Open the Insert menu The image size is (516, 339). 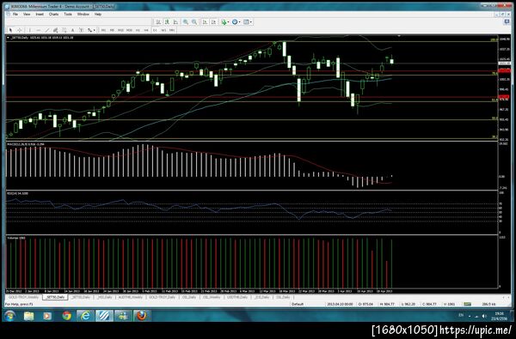pos(40,15)
